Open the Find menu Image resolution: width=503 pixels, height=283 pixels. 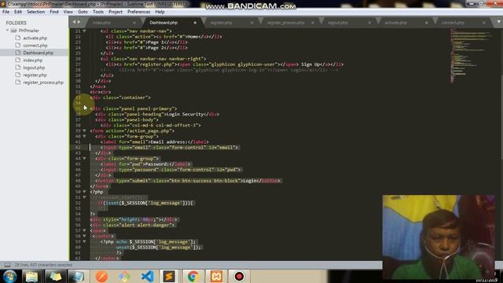(x=54, y=12)
